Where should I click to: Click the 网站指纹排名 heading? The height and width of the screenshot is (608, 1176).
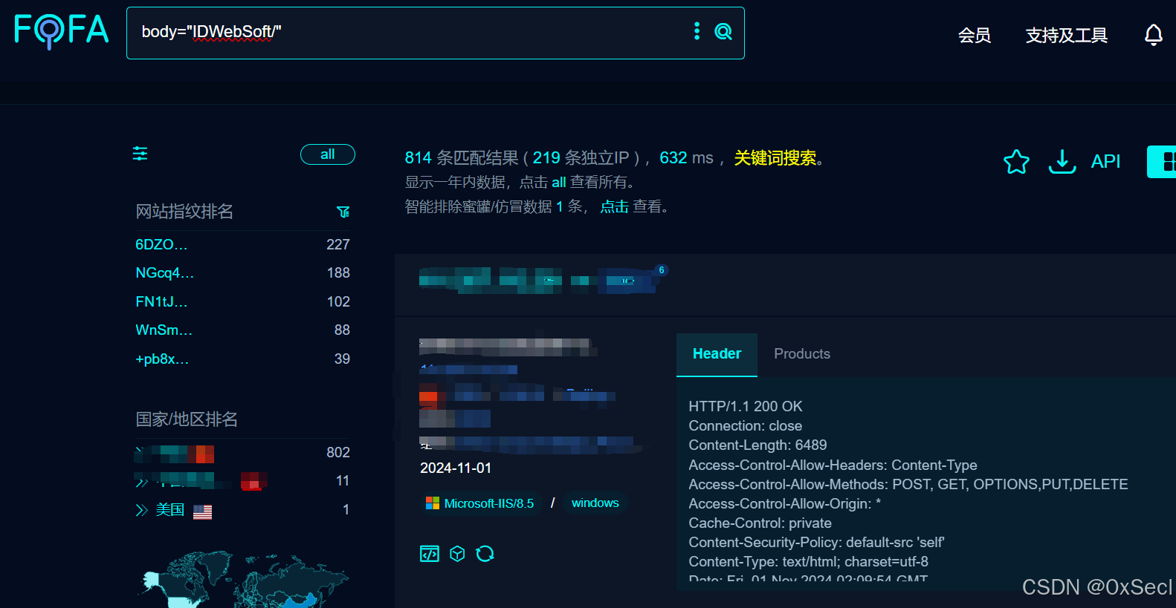[184, 212]
